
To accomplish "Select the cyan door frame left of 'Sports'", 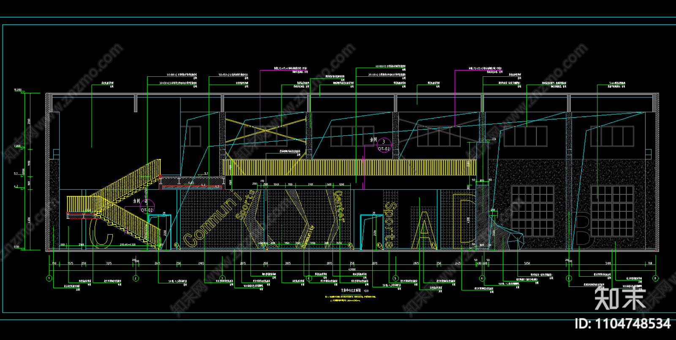I will 371,232.
